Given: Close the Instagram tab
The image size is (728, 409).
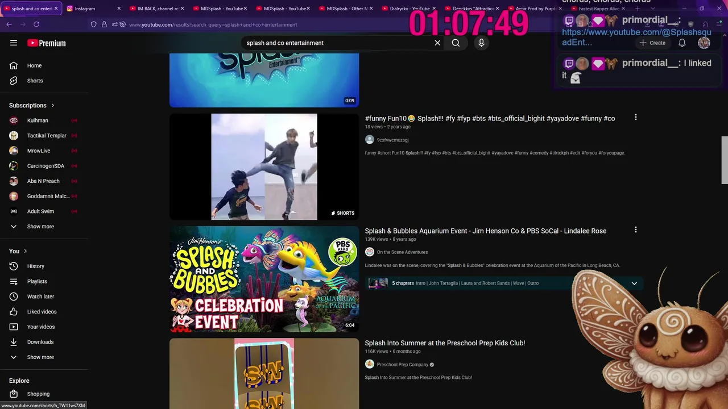Looking at the screenshot, I should point(119,9).
